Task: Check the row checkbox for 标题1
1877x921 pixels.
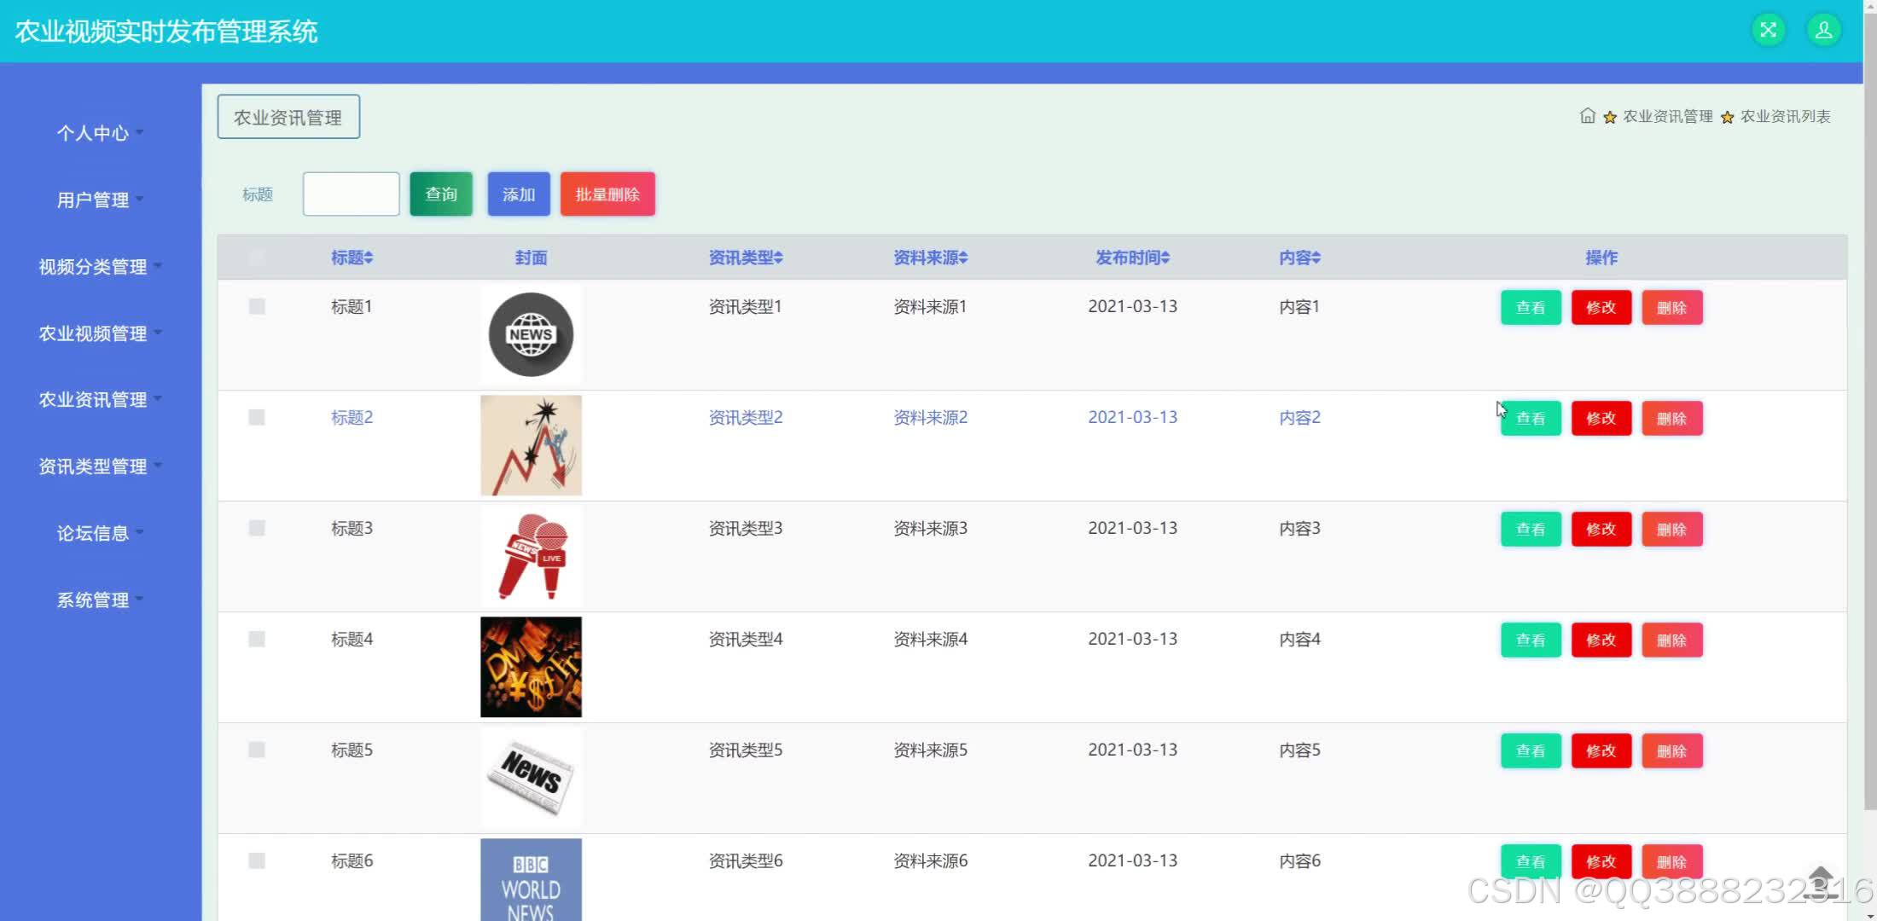Action: pyautogui.click(x=257, y=306)
